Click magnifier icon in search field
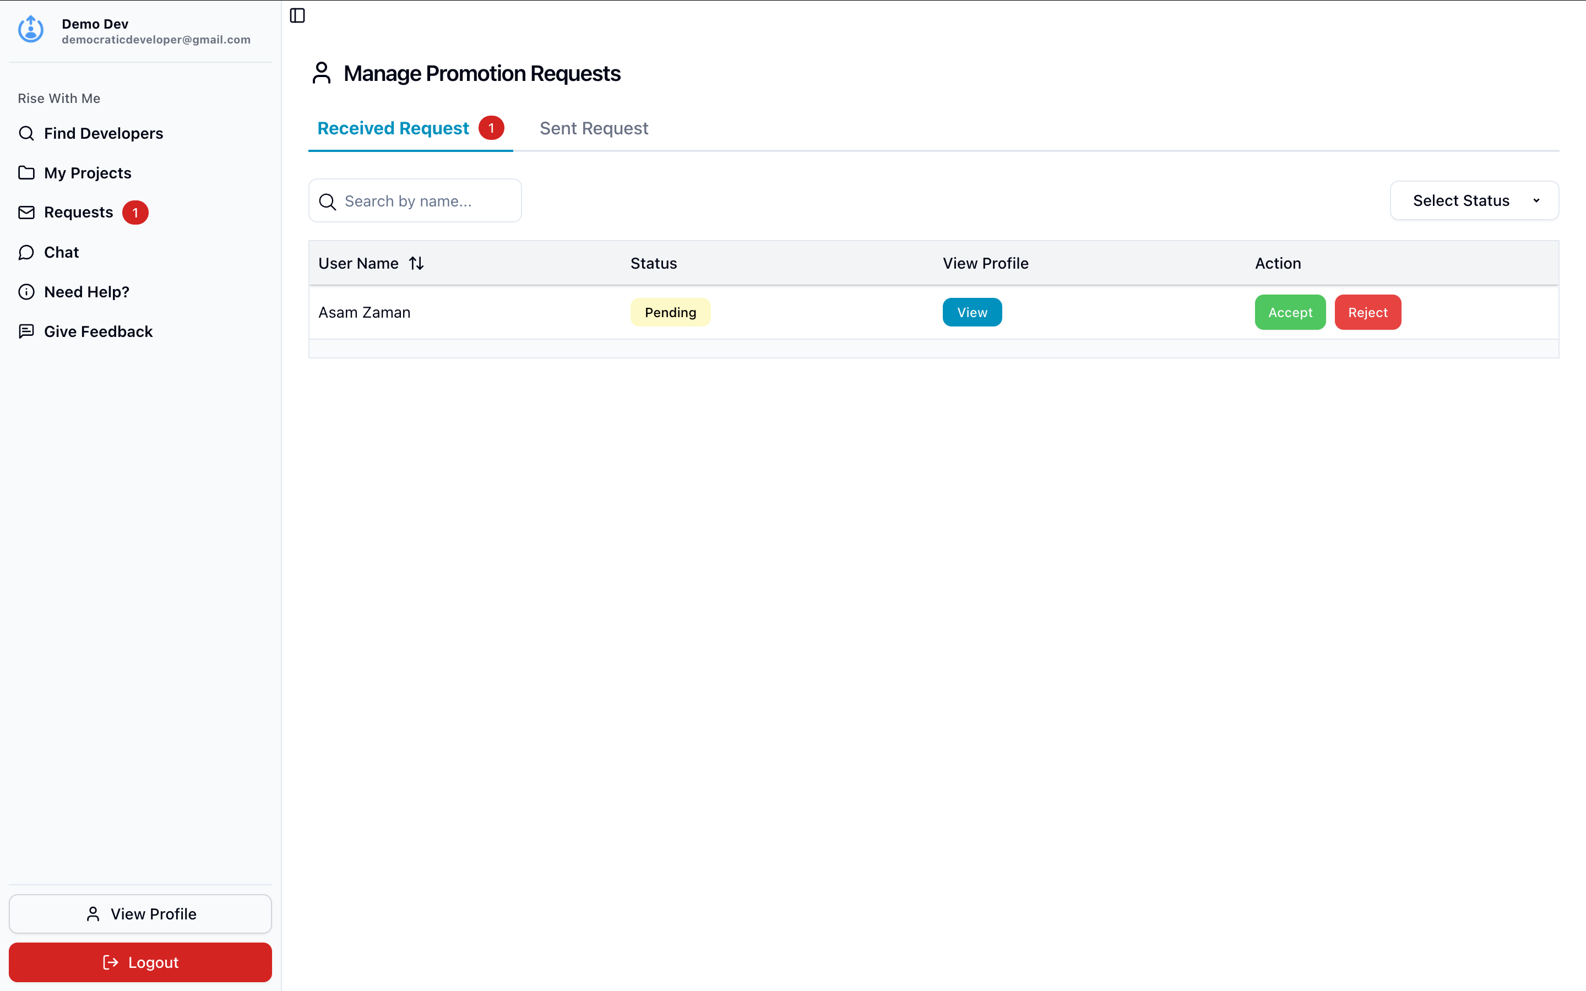 pyautogui.click(x=328, y=201)
